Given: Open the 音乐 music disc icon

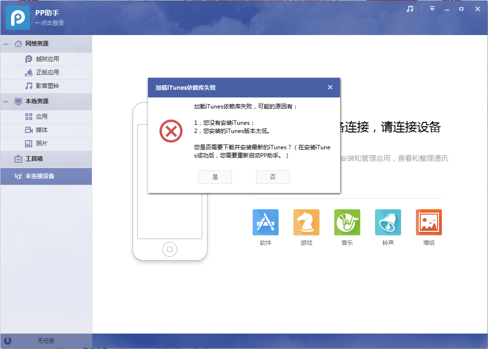Looking at the screenshot, I should 347,222.
